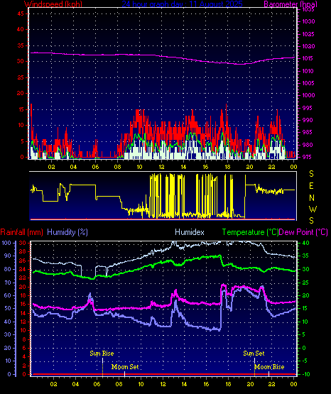Click the Dew Point (°C) legend label
This screenshot has width=331, height=394.
[x=303, y=232]
